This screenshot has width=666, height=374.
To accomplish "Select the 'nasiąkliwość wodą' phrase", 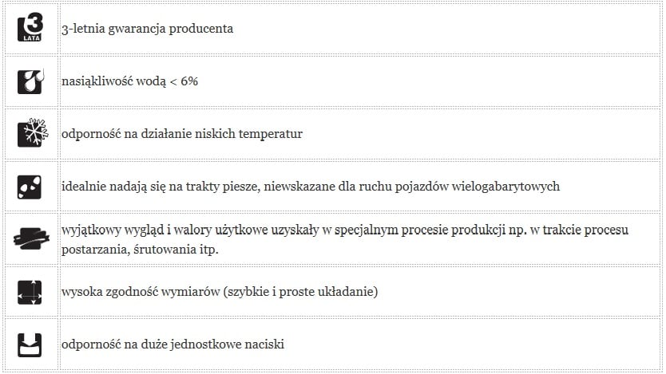I will coord(114,81).
